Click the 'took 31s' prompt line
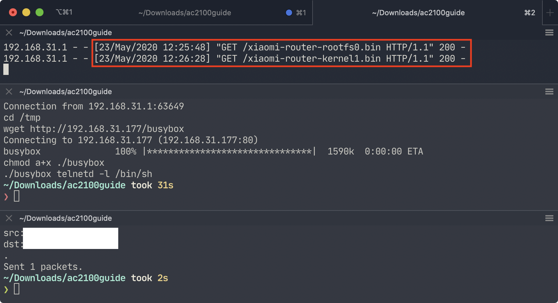558x303 pixels. tap(88, 185)
